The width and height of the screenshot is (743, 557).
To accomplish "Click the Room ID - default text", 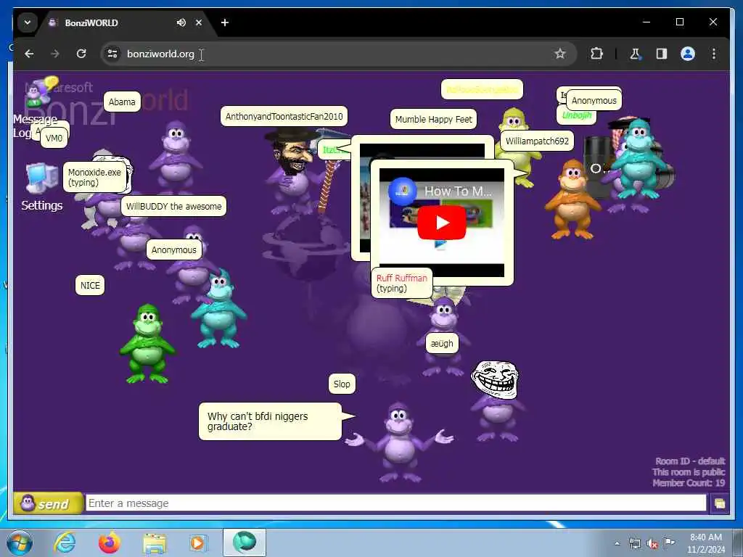I will point(690,461).
